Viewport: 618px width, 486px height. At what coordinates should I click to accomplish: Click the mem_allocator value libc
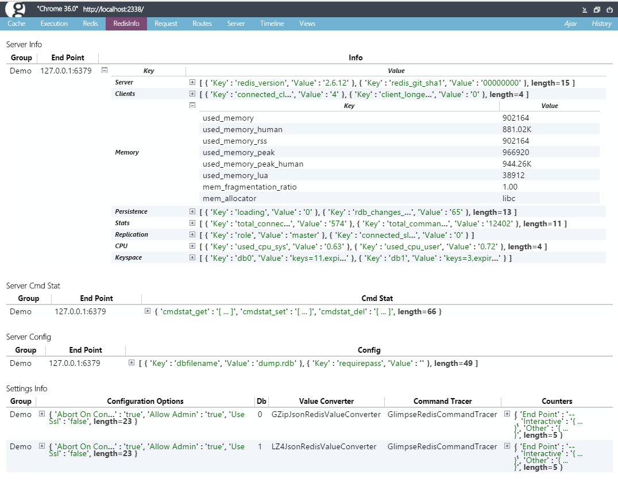(x=509, y=198)
